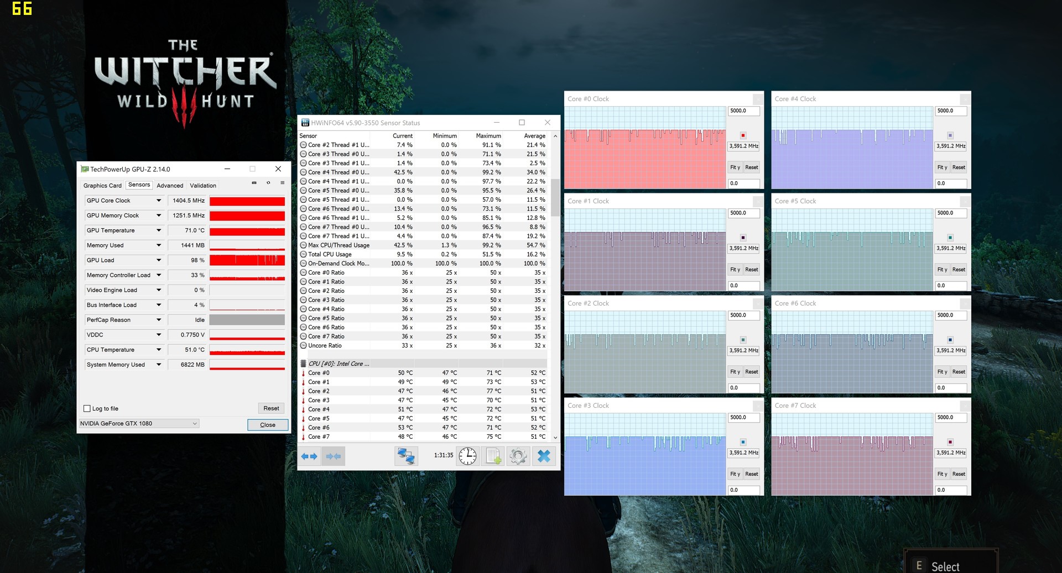1062x573 pixels.
Task: Click thermometer icon next to Core #0 temperature
Action: click(303, 373)
